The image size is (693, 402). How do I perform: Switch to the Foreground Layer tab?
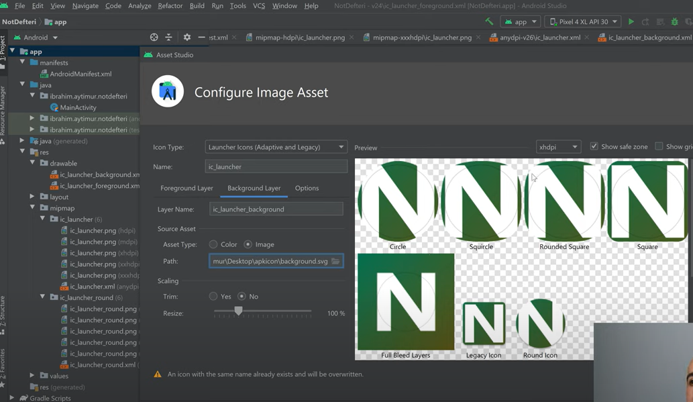186,188
